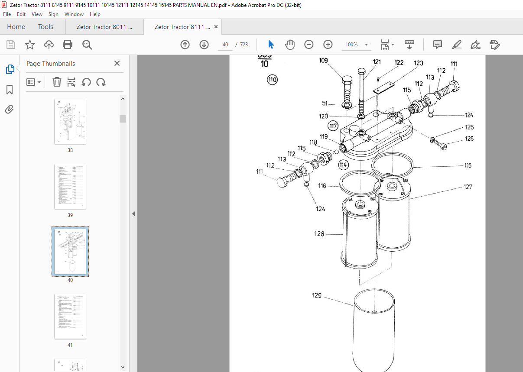Collapse the navigation pane with the arrow
Viewport: 523px width, 372px height.
coord(133,213)
